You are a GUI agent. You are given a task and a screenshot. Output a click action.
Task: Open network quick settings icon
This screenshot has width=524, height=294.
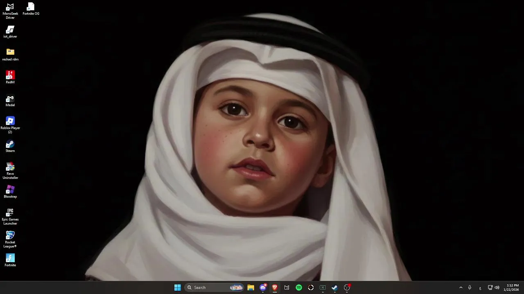click(490, 287)
